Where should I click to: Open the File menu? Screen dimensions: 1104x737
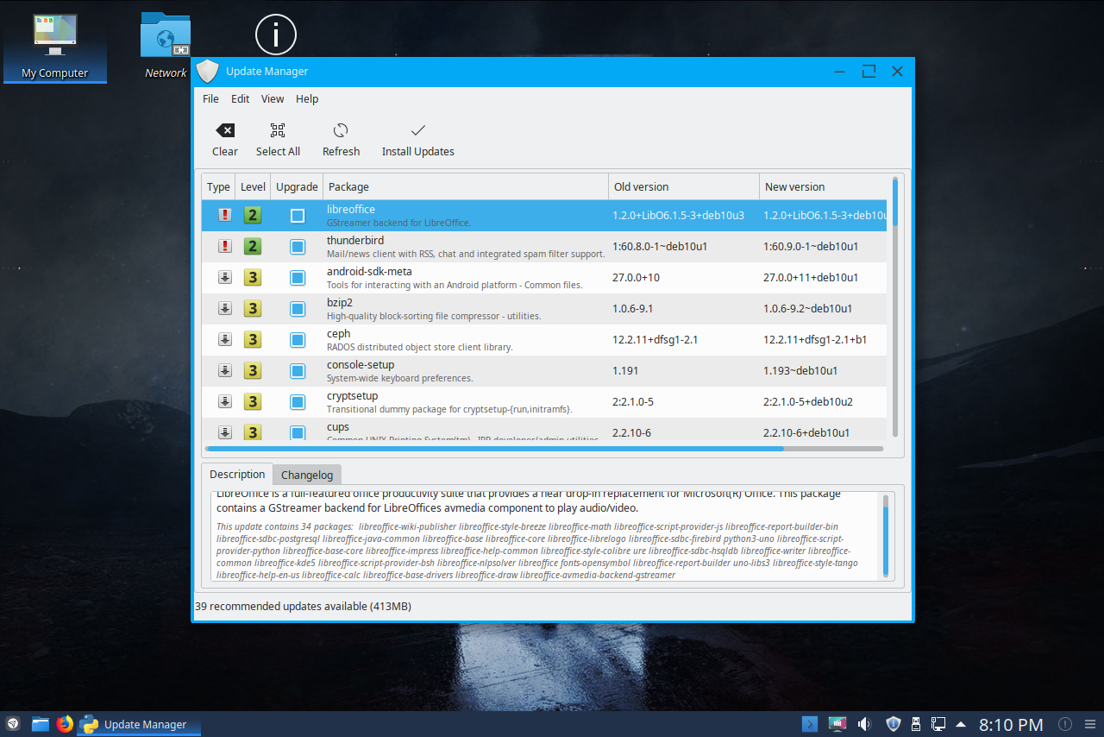210,99
